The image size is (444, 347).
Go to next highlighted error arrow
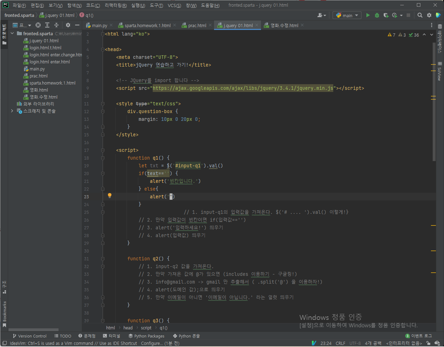click(432, 35)
